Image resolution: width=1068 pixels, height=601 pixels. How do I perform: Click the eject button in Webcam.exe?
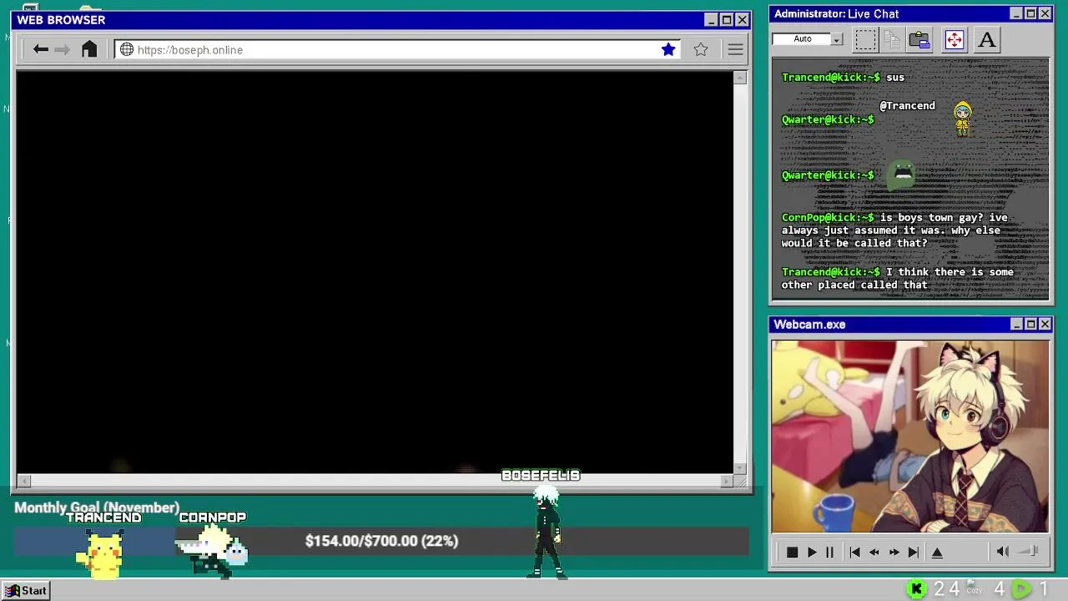click(937, 552)
